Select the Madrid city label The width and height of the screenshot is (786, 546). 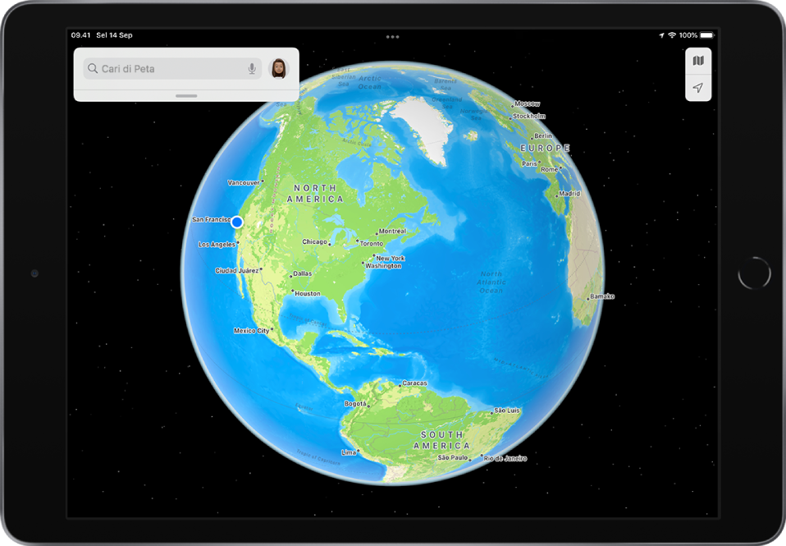[569, 194]
